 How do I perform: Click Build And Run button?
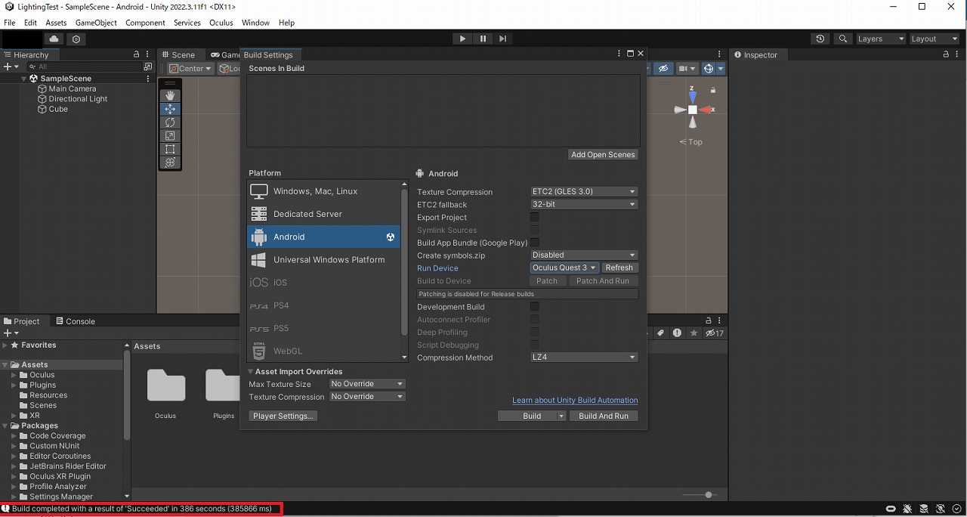pos(604,416)
